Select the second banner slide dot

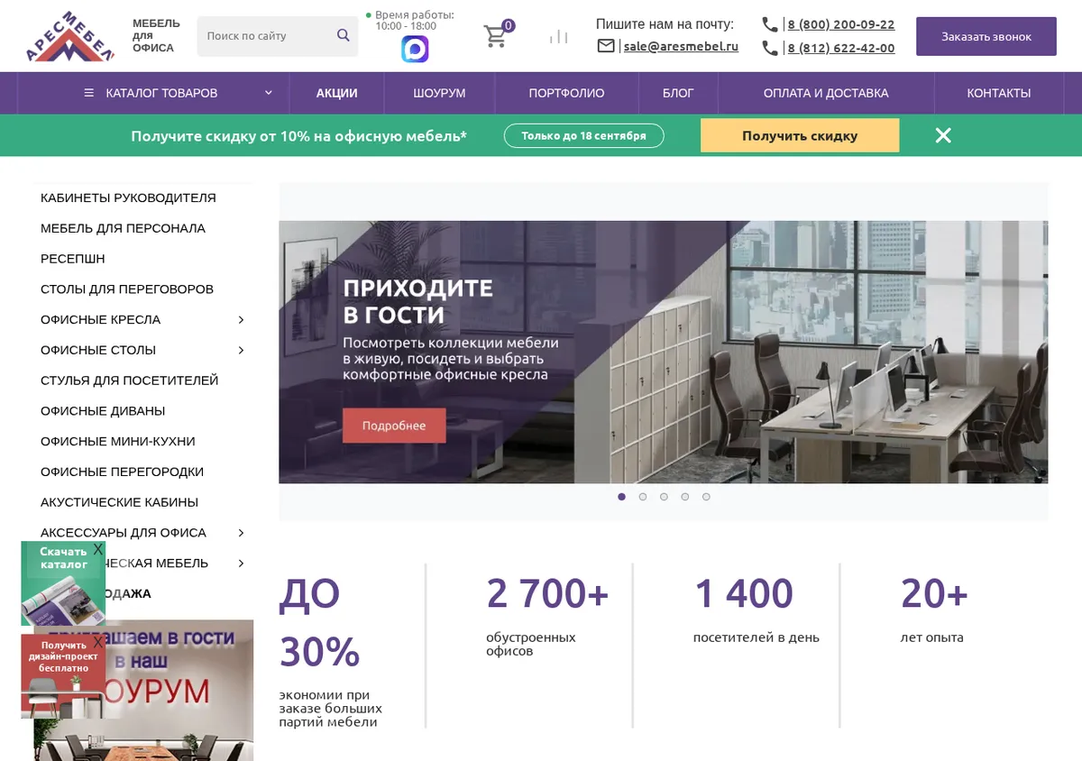[643, 497]
